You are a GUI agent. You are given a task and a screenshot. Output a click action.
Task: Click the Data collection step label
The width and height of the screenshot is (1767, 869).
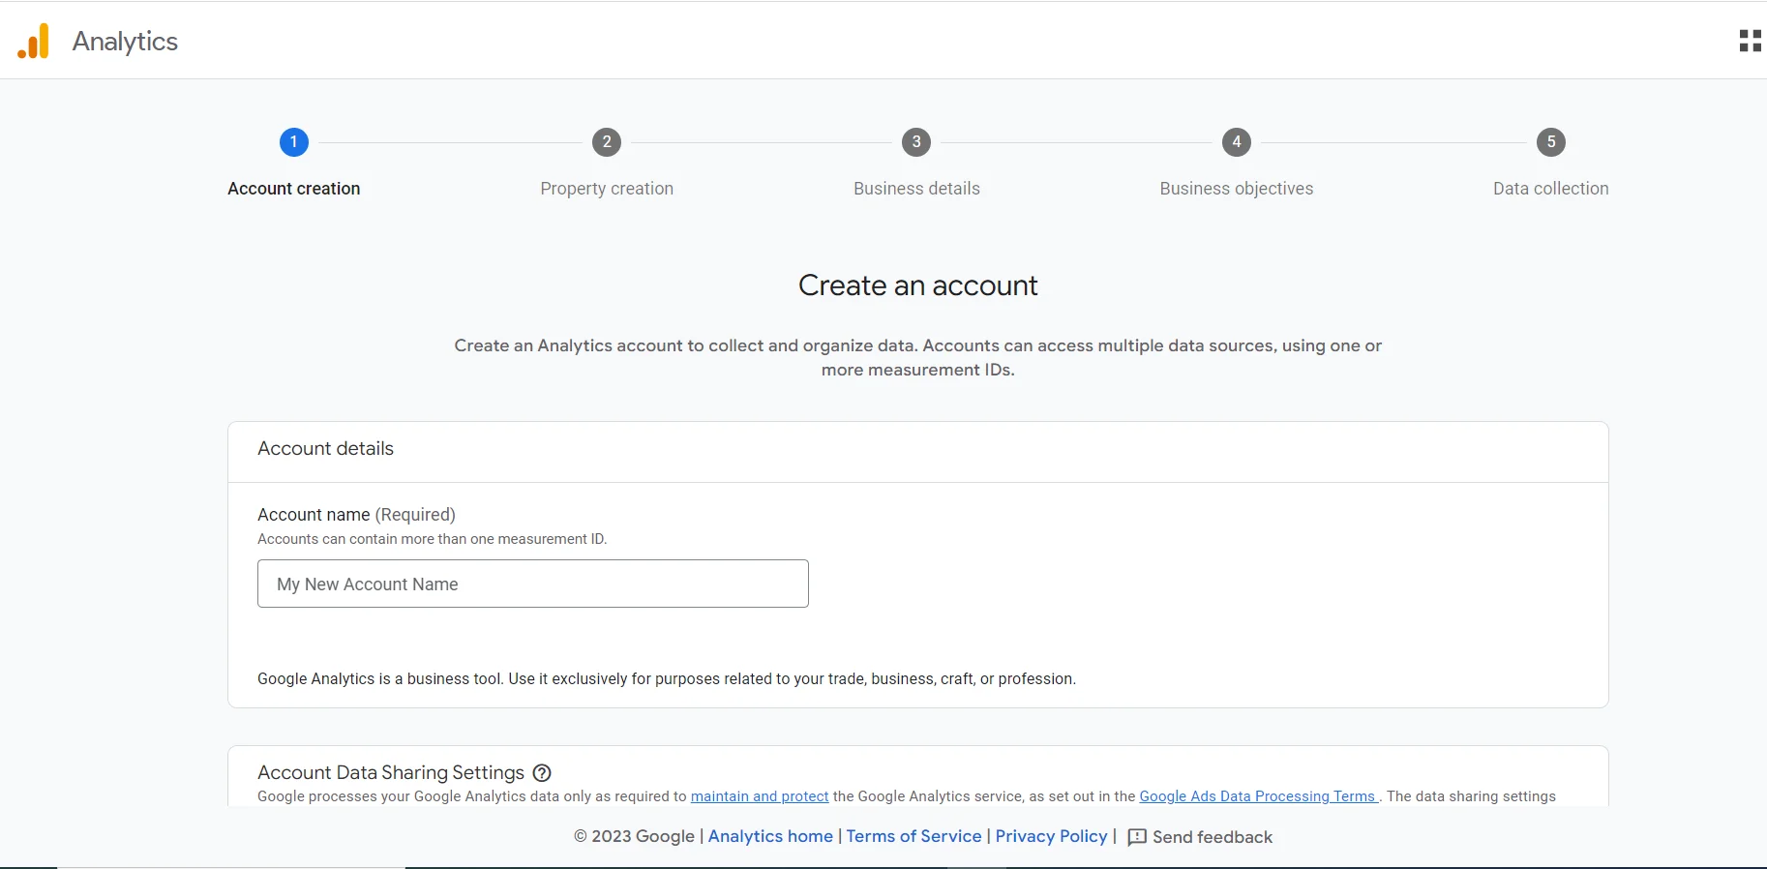[x=1551, y=189]
